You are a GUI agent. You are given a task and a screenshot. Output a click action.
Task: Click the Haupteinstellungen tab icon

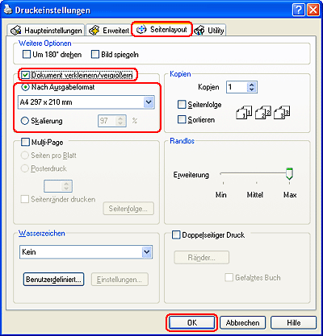(x=15, y=31)
